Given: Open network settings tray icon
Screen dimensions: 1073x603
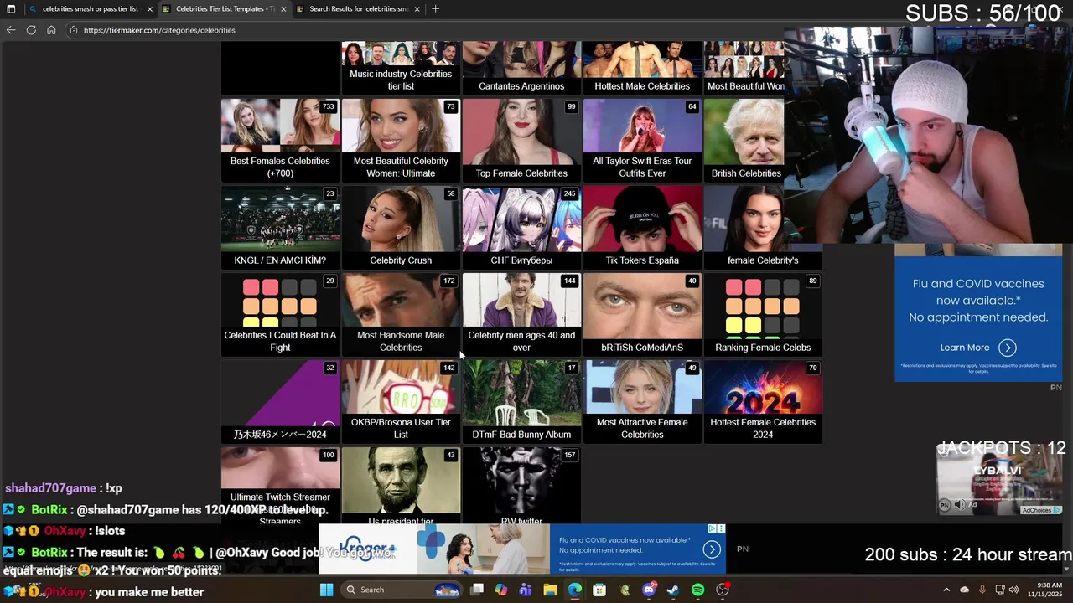Looking at the screenshot, I should (x=1000, y=590).
